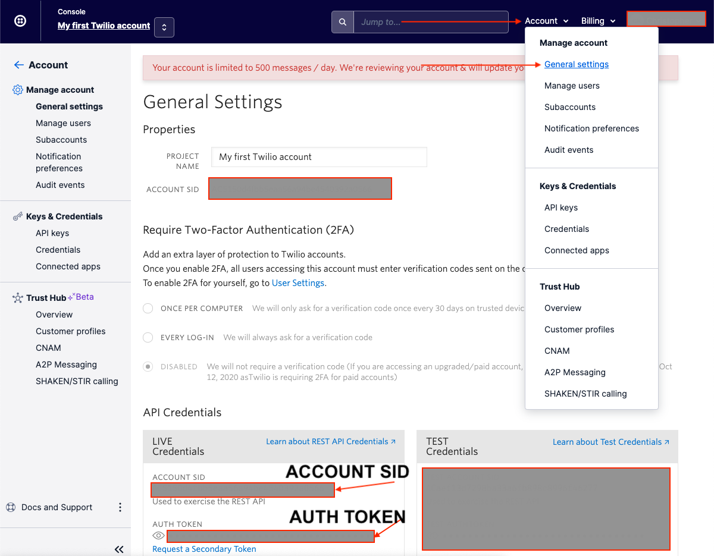Viewport: 714px width, 556px height.
Task: Open Learn about Test Credentials link
Action: pos(611,442)
